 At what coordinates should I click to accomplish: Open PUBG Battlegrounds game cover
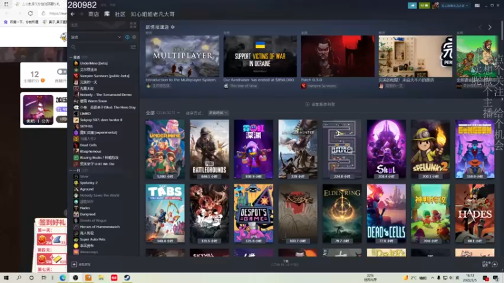click(x=209, y=149)
